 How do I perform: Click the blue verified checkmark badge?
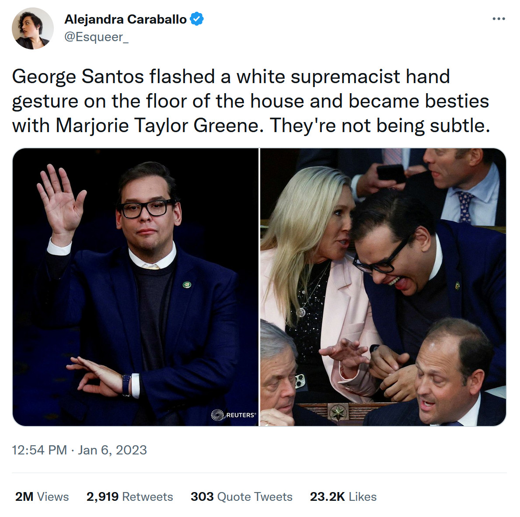(197, 19)
